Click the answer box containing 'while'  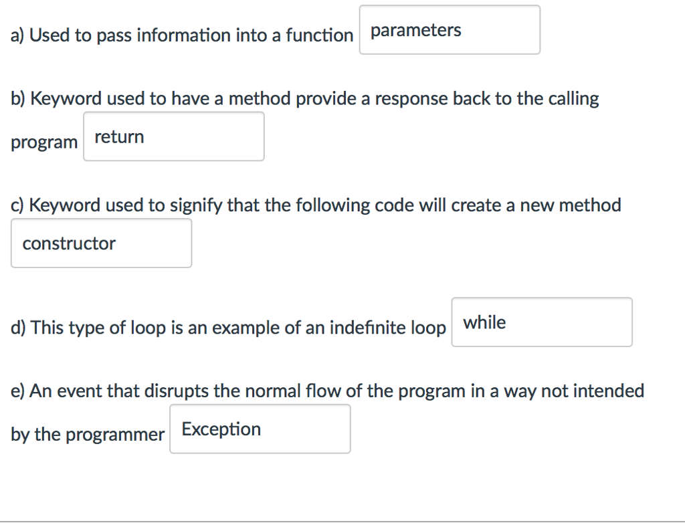coord(542,322)
